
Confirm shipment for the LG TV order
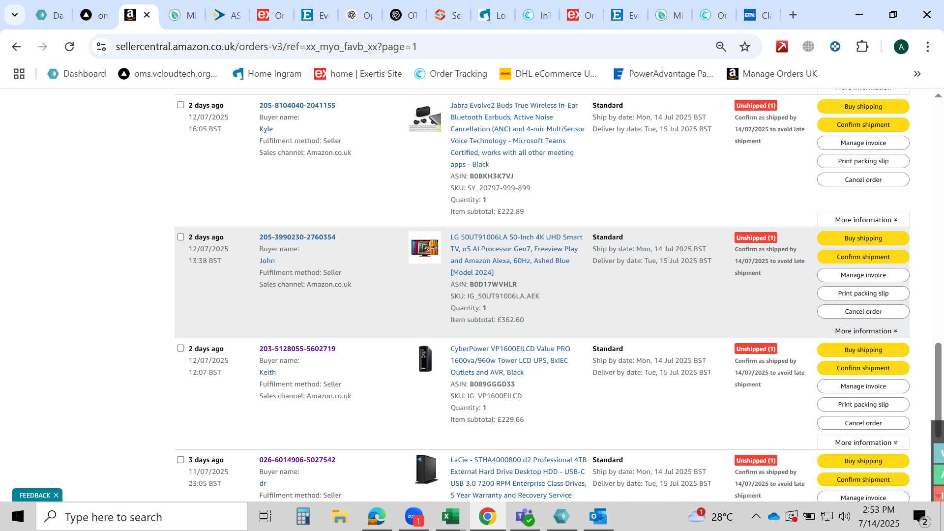click(863, 257)
